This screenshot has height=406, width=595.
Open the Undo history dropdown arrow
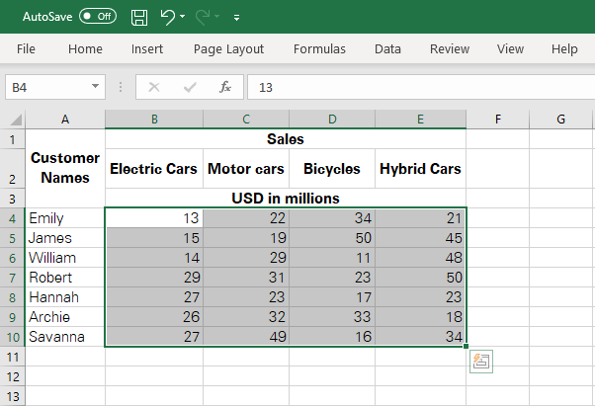183,17
